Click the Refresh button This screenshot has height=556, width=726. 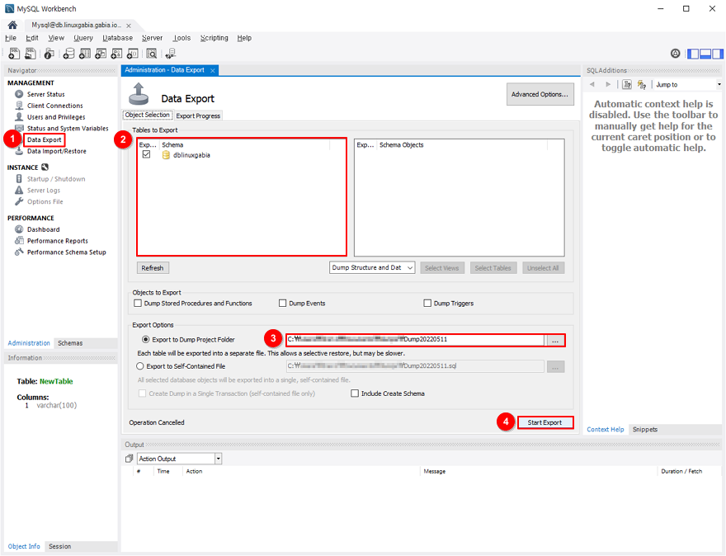pyautogui.click(x=153, y=268)
